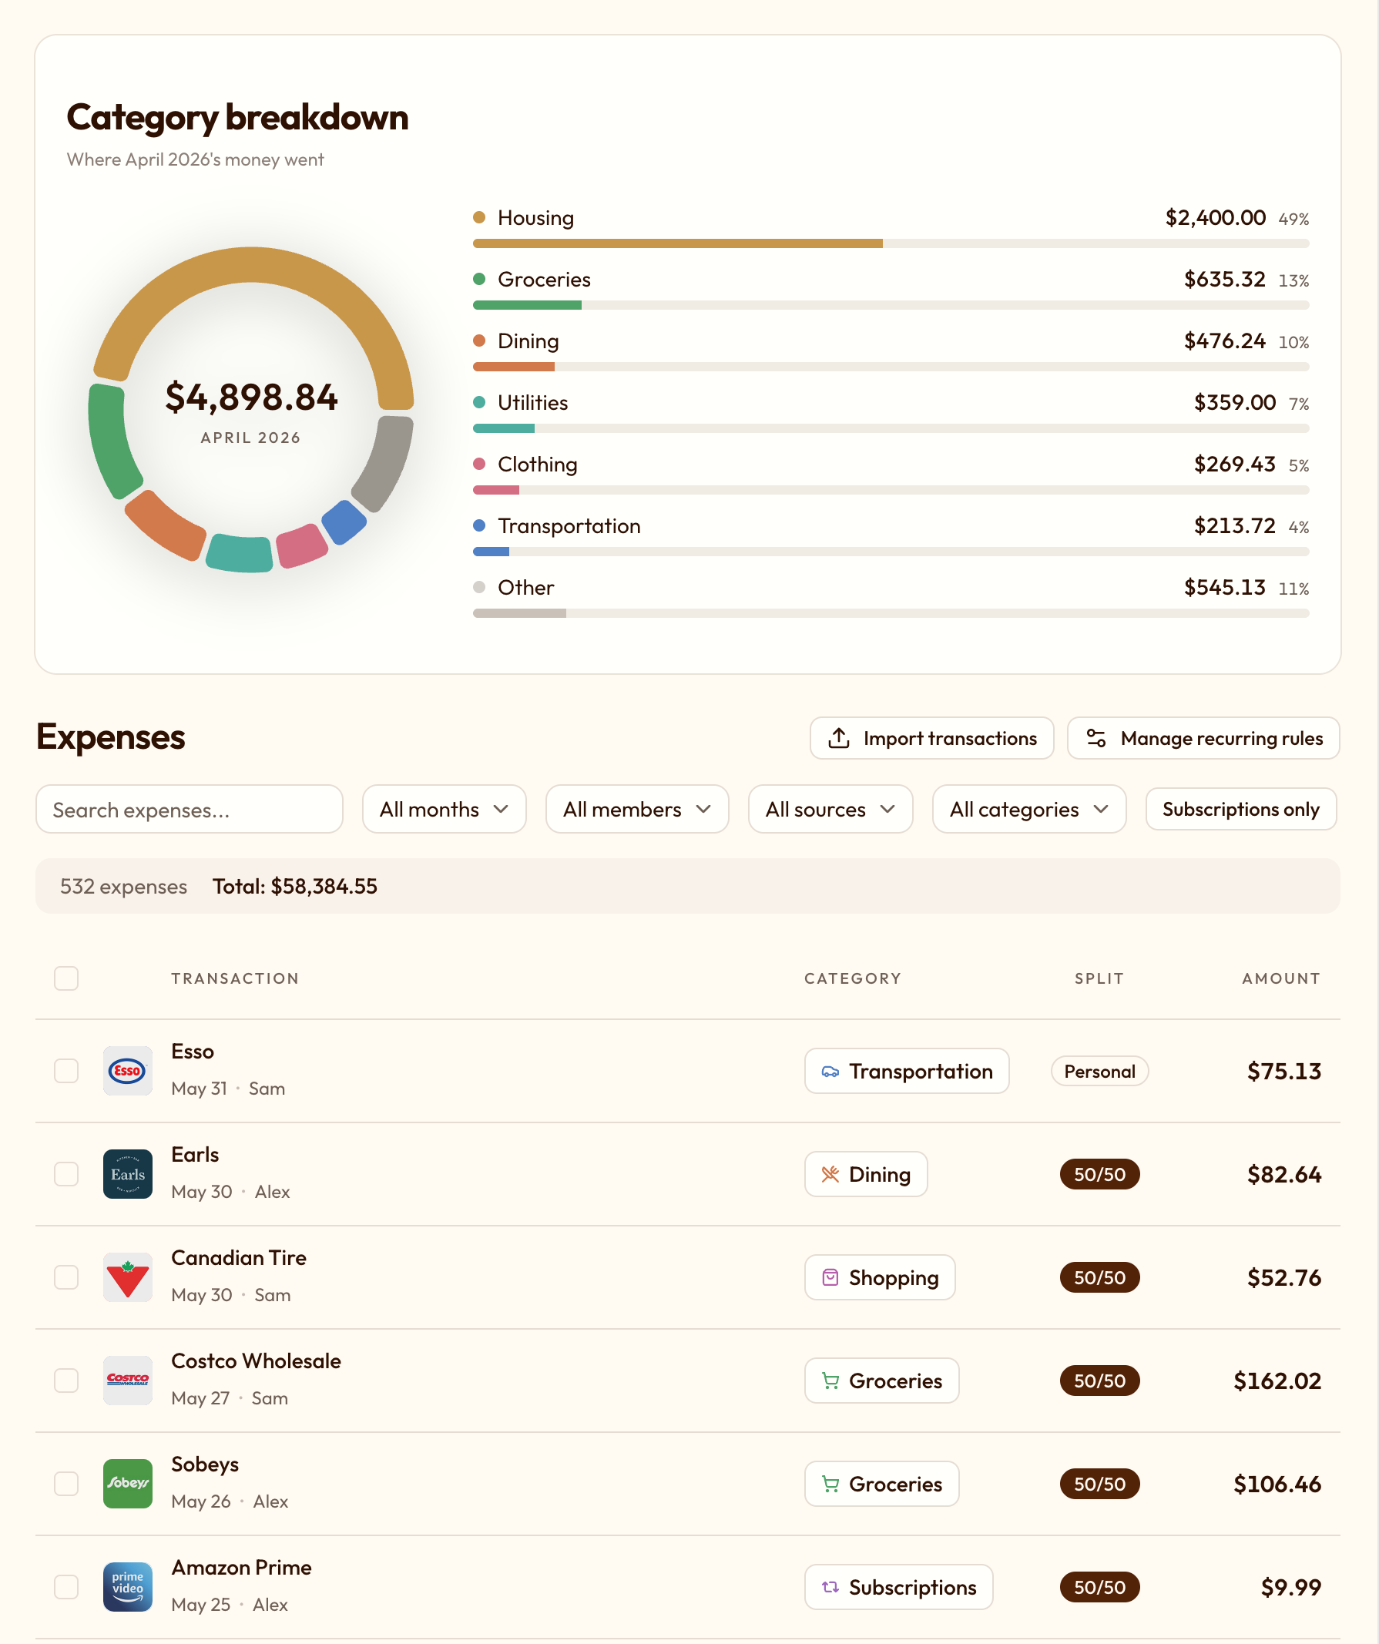This screenshot has width=1379, height=1644.
Task: Click the Dining legend dot
Action: [479, 341]
